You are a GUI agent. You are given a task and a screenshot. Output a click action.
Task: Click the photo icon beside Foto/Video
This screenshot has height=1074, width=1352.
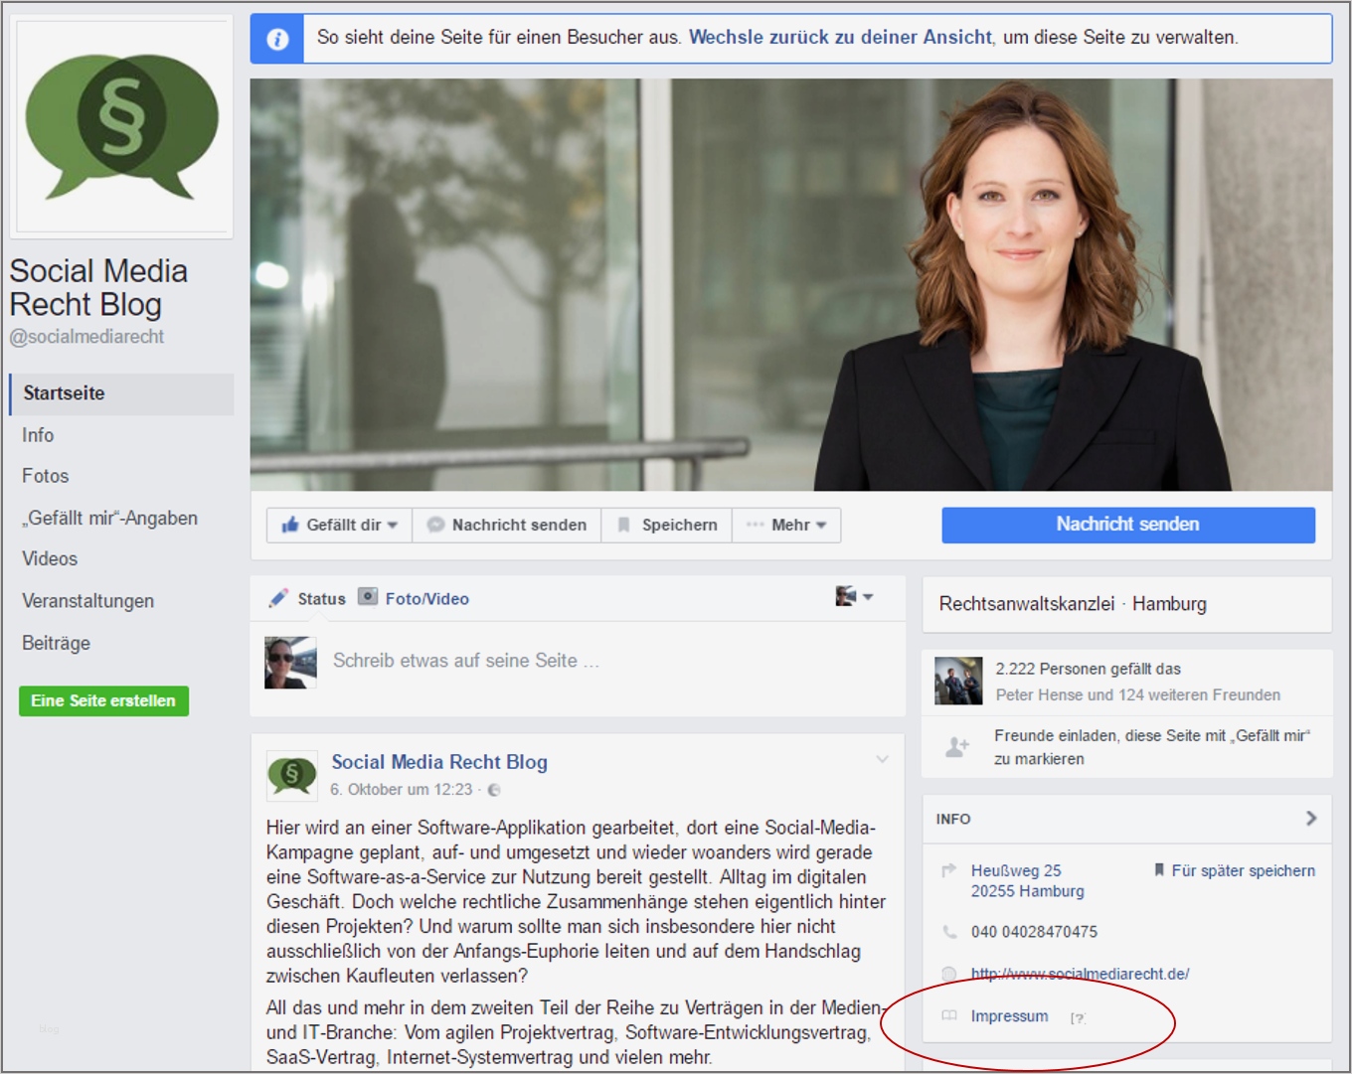[x=368, y=597]
